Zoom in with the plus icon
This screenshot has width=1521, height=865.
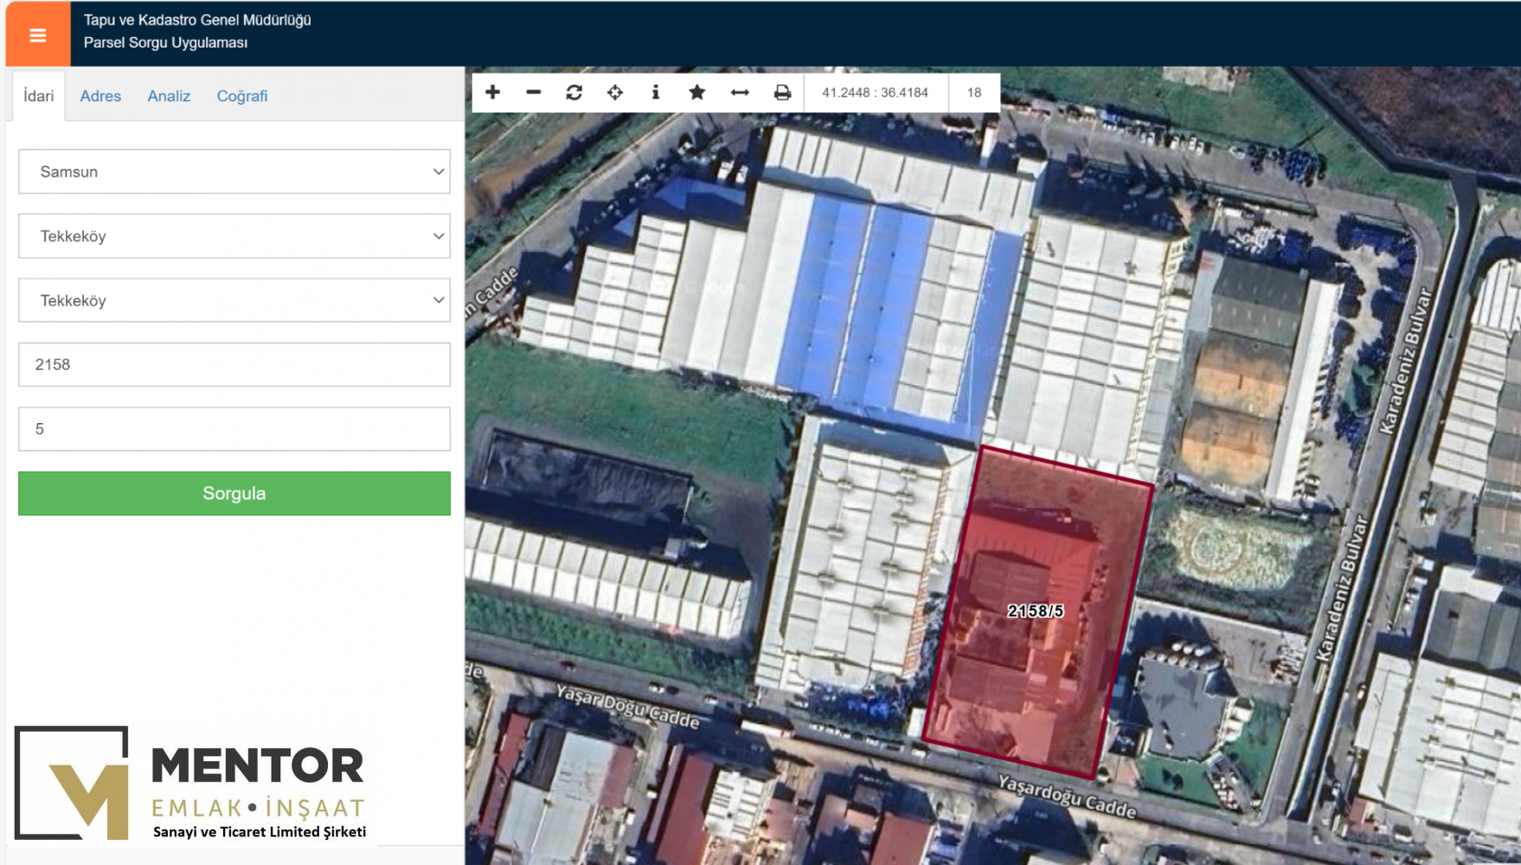[492, 92]
